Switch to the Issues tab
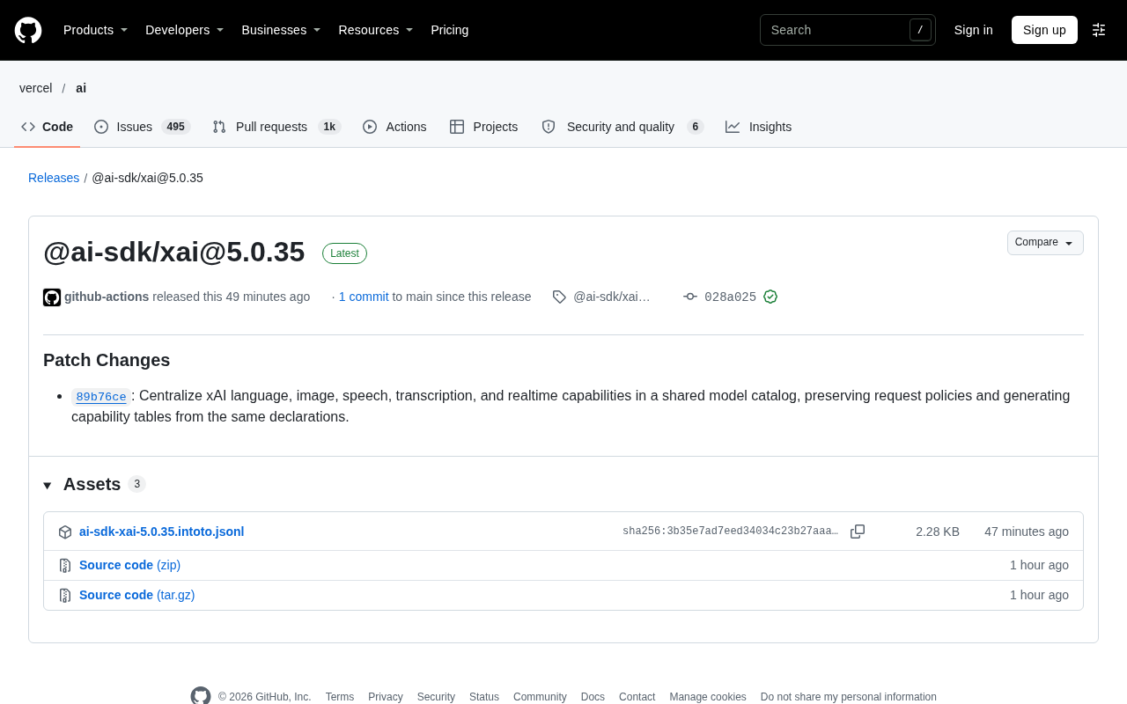The image size is (1127, 704). pyautogui.click(x=143, y=127)
